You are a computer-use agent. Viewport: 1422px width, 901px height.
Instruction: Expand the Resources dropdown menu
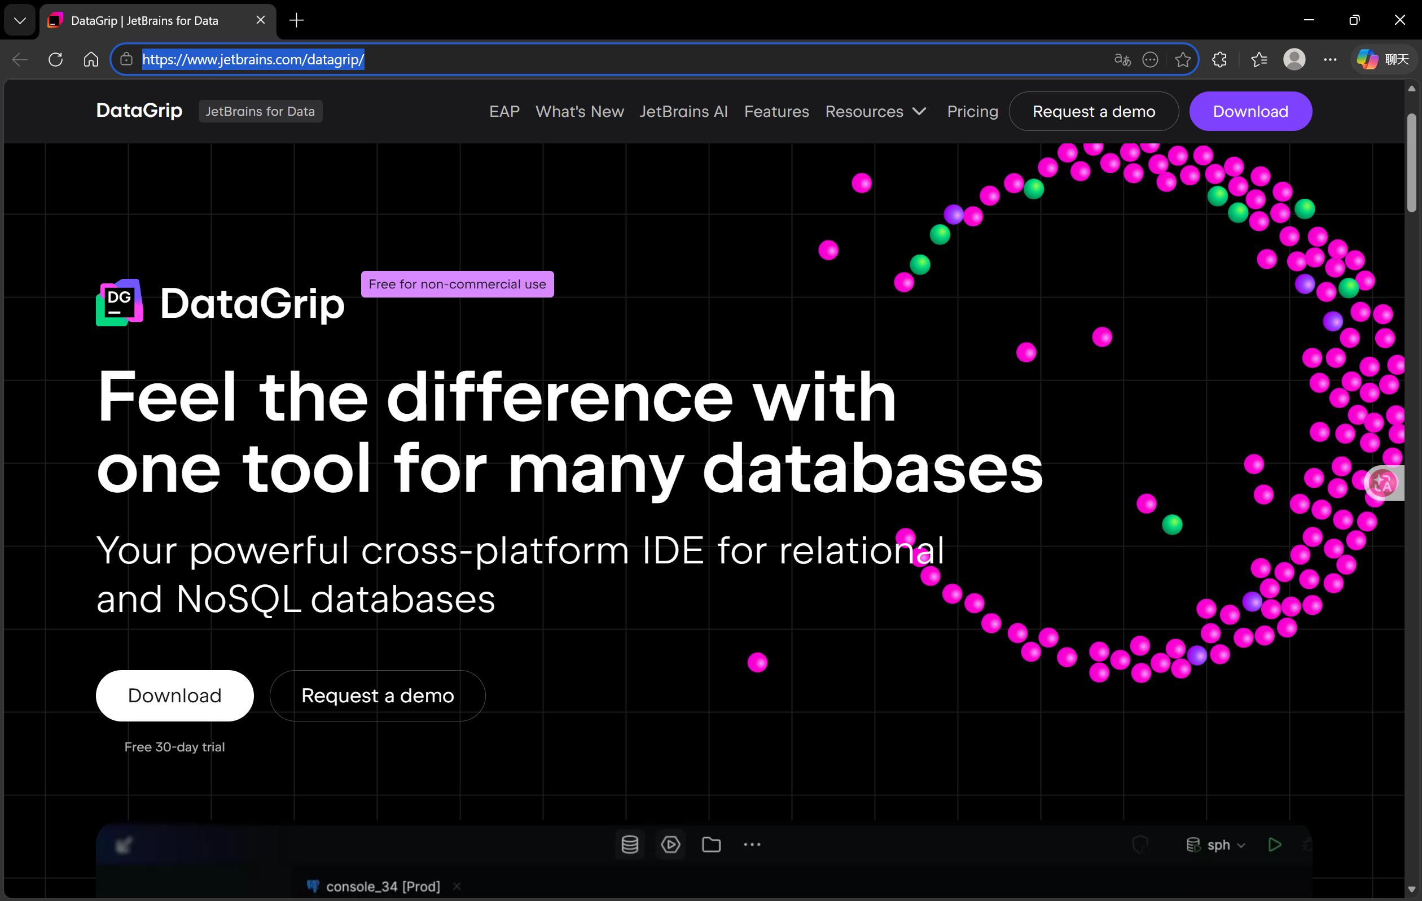coord(876,111)
